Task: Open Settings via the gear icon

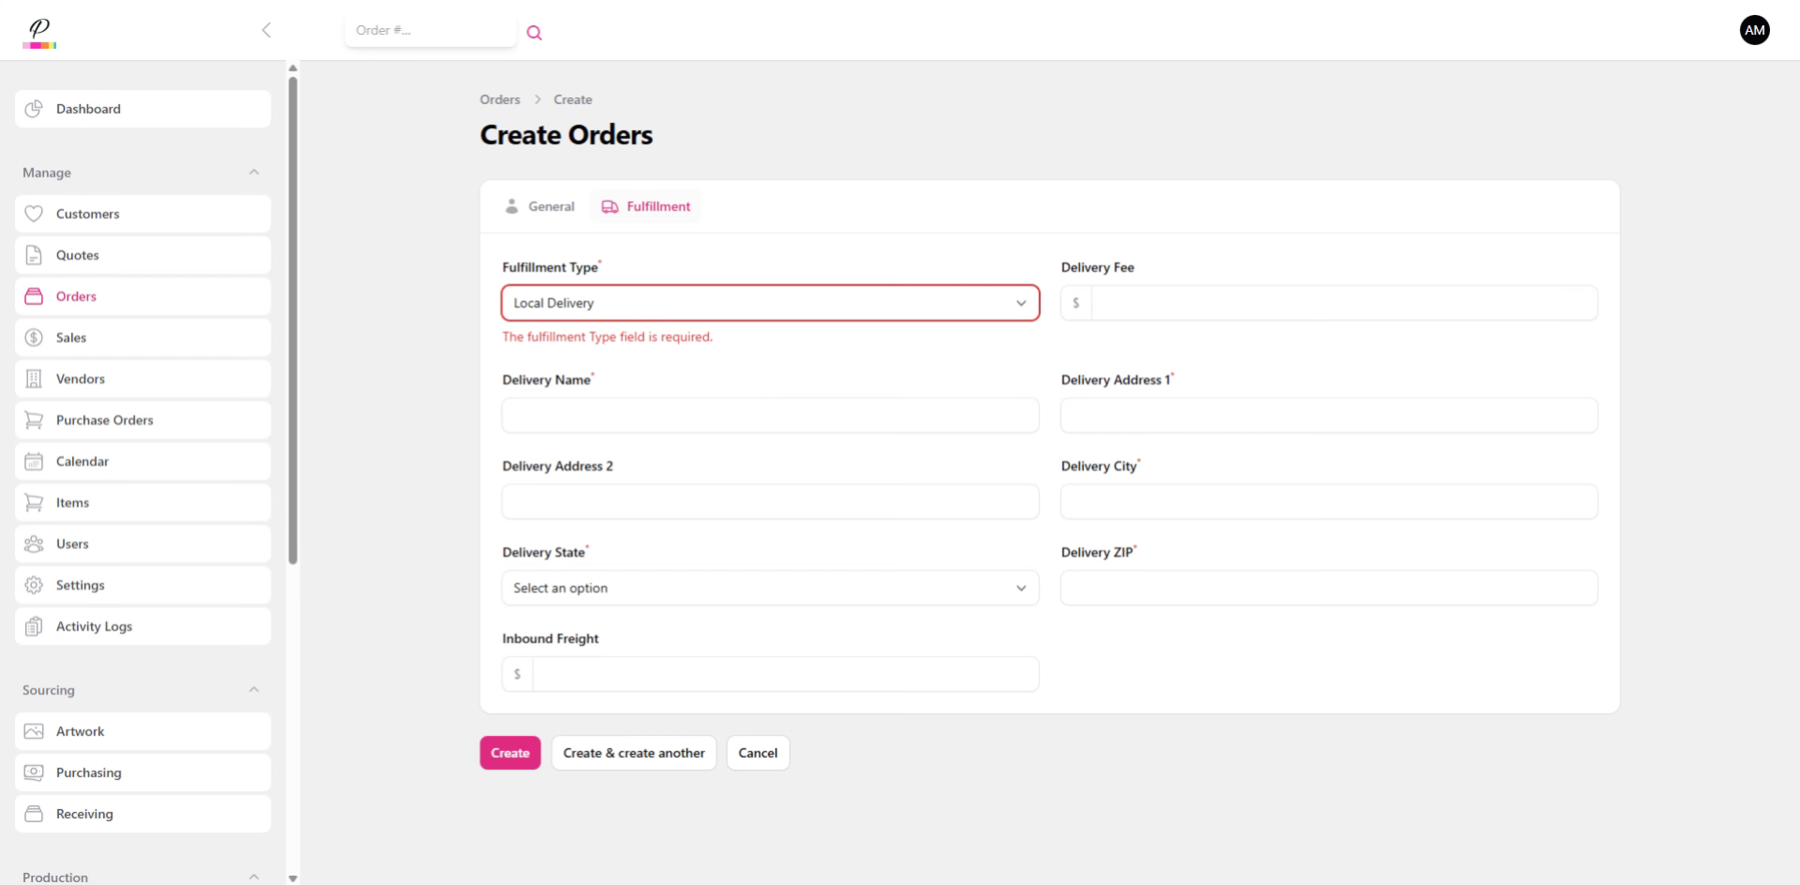Action: click(33, 584)
